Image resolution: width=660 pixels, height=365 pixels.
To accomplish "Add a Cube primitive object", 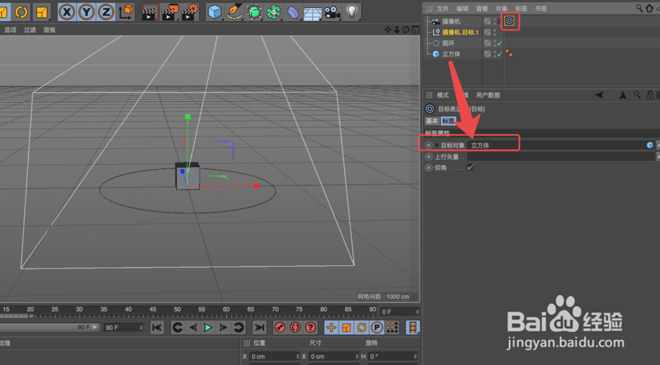I will pos(214,12).
